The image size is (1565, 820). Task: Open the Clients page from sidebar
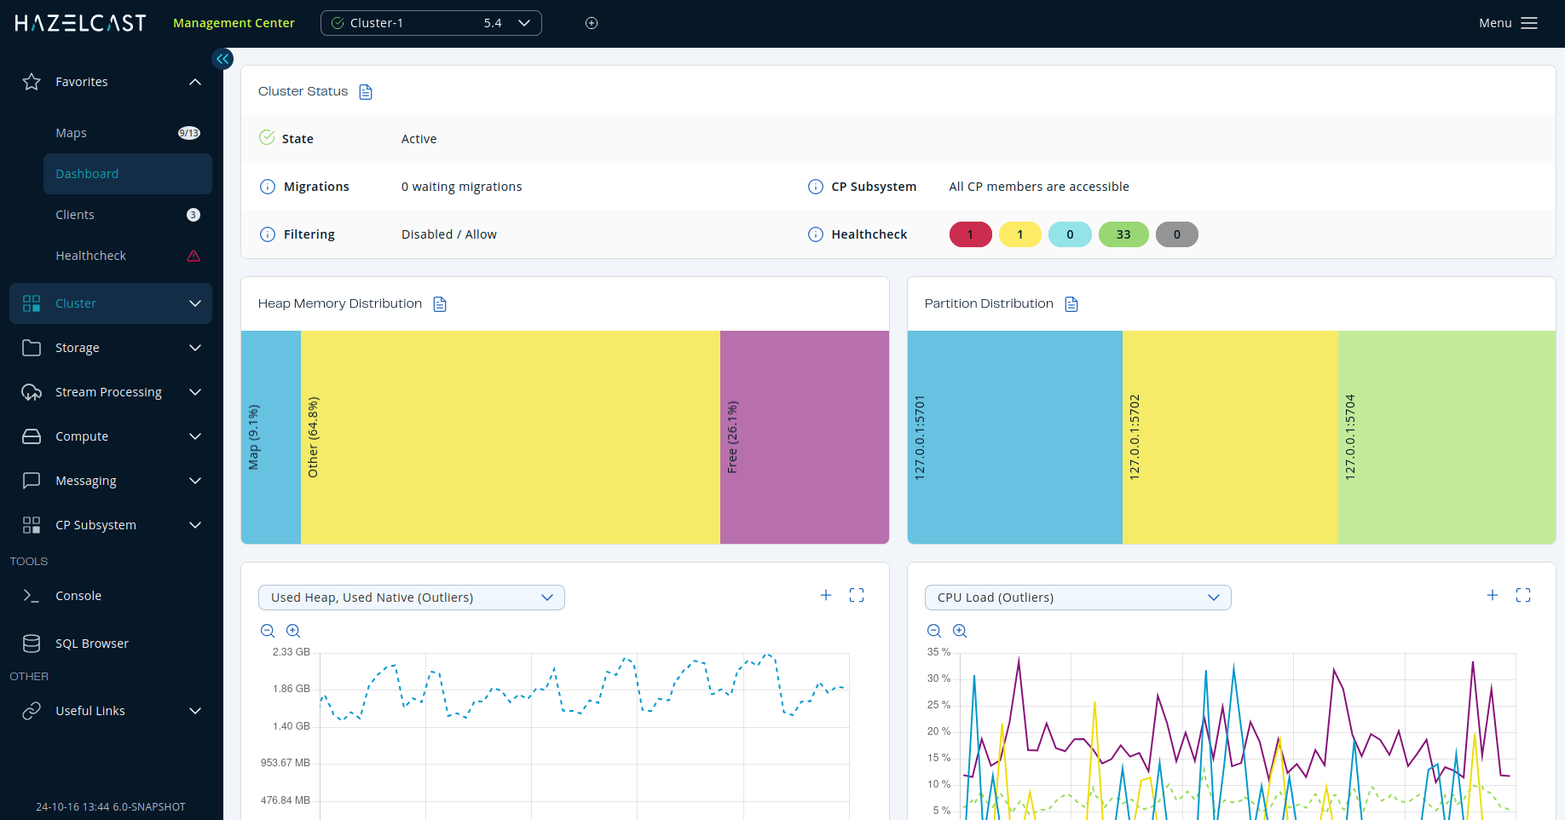pos(75,214)
